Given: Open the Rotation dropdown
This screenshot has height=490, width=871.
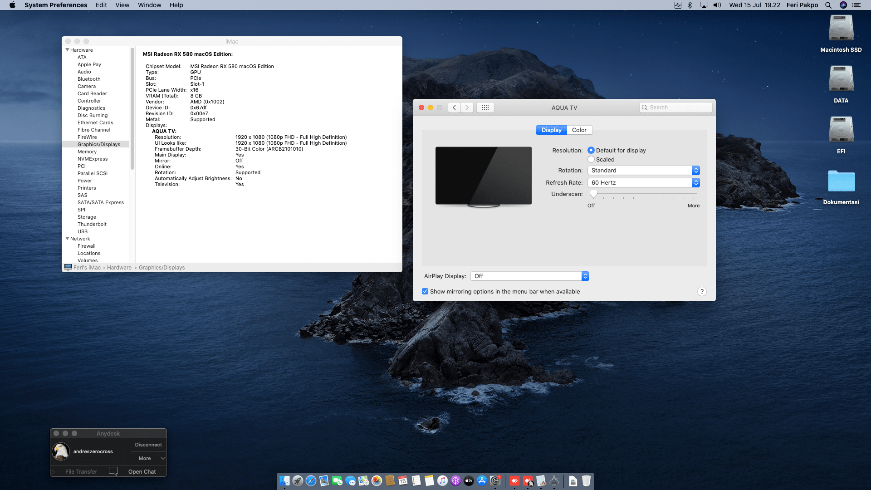Looking at the screenshot, I should click(644, 170).
